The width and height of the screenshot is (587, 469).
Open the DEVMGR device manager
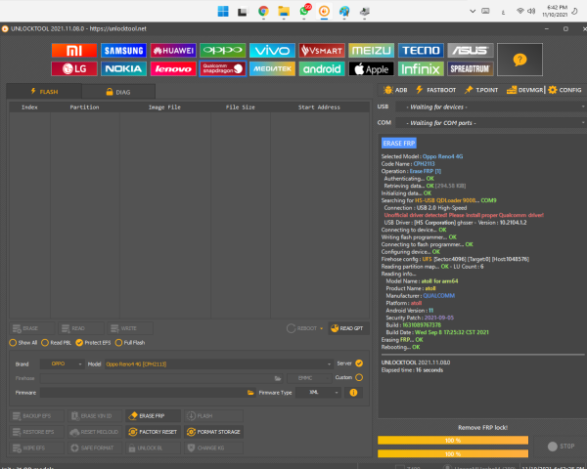pyautogui.click(x=524, y=90)
